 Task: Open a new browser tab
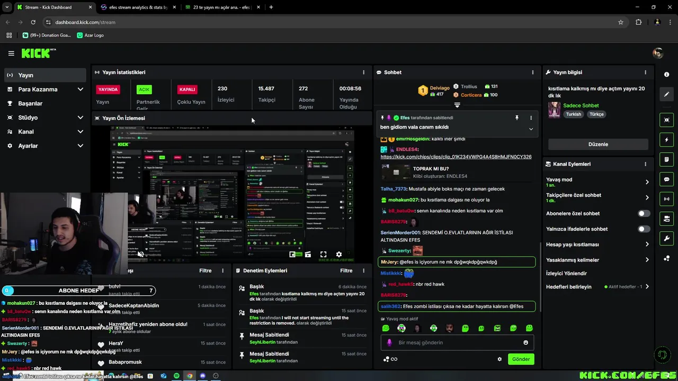pyautogui.click(x=271, y=7)
